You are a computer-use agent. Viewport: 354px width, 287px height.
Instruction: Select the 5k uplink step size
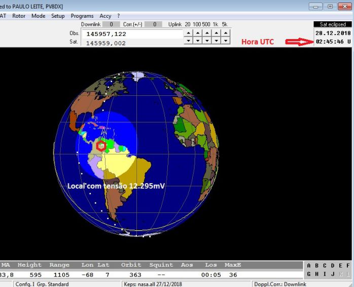click(x=225, y=24)
